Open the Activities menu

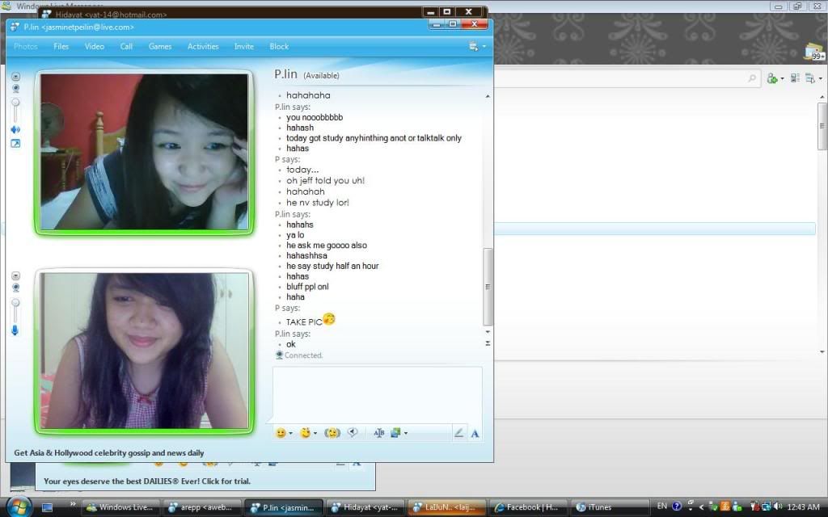tap(203, 47)
